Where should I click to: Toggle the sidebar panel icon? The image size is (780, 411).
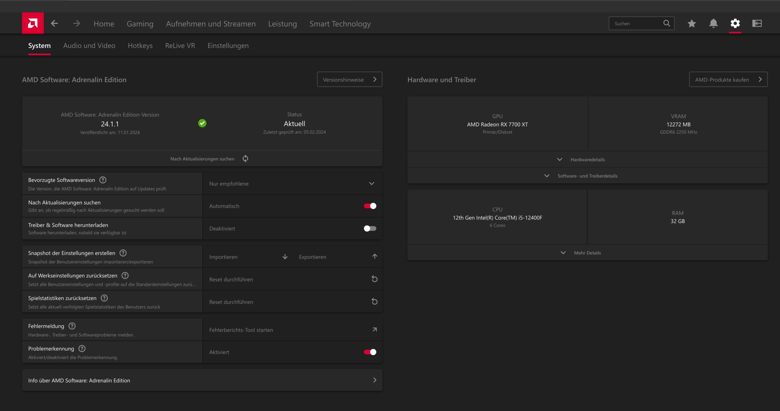pyautogui.click(x=757, y=23)
